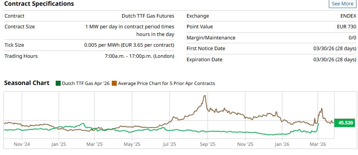Click Dutch TTF Gas Futures contract value

click(x=148, y=16)
